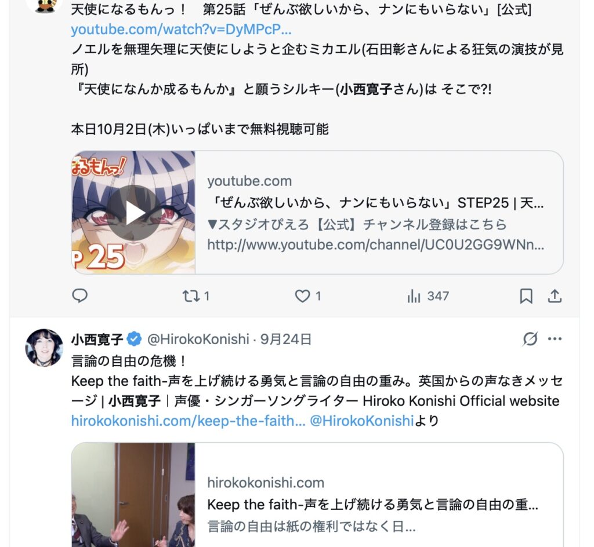Image resolution: width=594 pixels, height=547 pixels.
Task: Click the YouTube card title ぜんぶ欲しいから
Action: 375,203
